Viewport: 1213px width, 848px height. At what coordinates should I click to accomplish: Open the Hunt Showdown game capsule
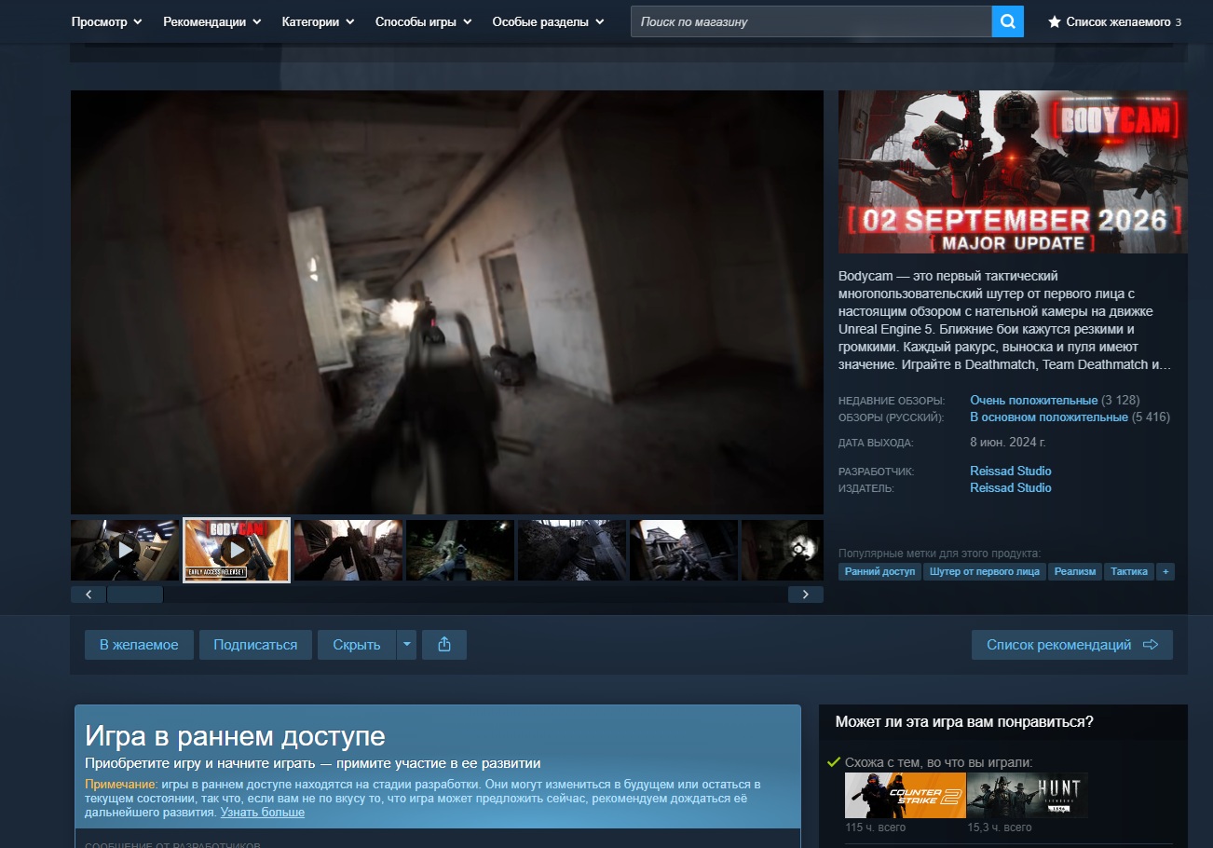pos(1027,795)
